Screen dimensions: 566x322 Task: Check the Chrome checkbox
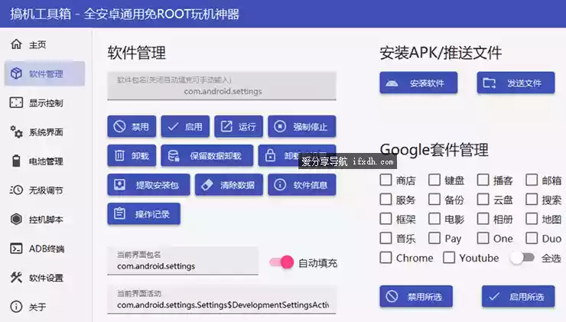tap(386, 258)
